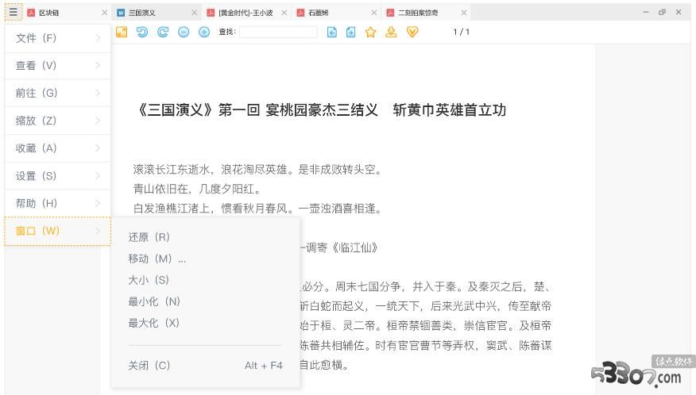The height and width of the screenshot is (395, 696).
Task: Restore down the reader window
Action: click(x=663, y=13)
